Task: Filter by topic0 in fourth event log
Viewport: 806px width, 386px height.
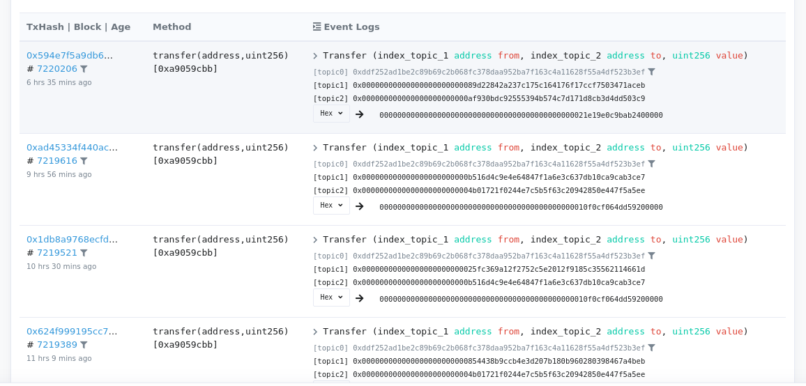Action: click(651, 348)
